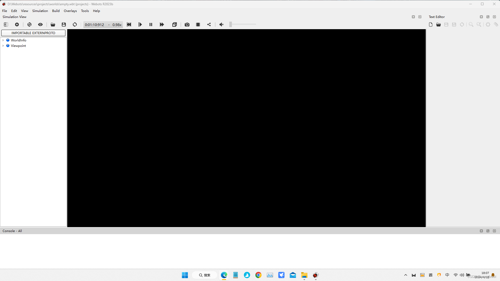
Task: Pause the simulation
Action: (x=151, y=24)
